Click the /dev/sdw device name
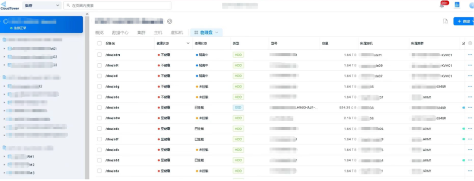The height and width of the screenshot is (181, 474). 113,118
